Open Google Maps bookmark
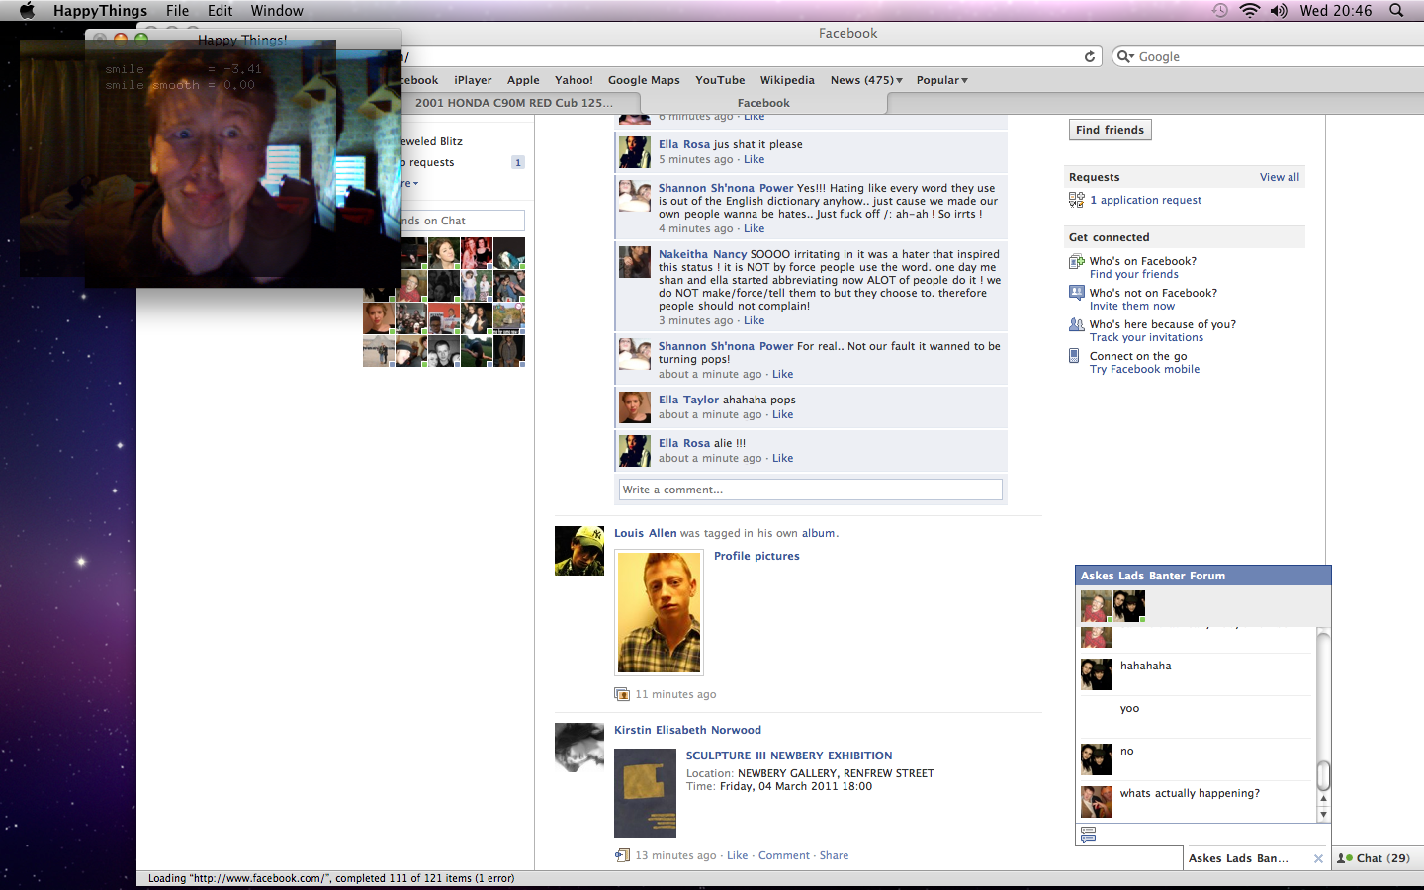This screenshot has height=890, width=1424. 644,80
